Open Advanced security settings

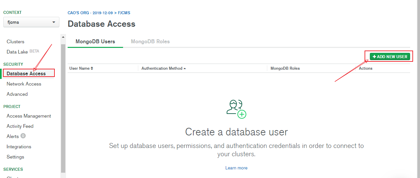pyautogui.click(x=17, y=94)
